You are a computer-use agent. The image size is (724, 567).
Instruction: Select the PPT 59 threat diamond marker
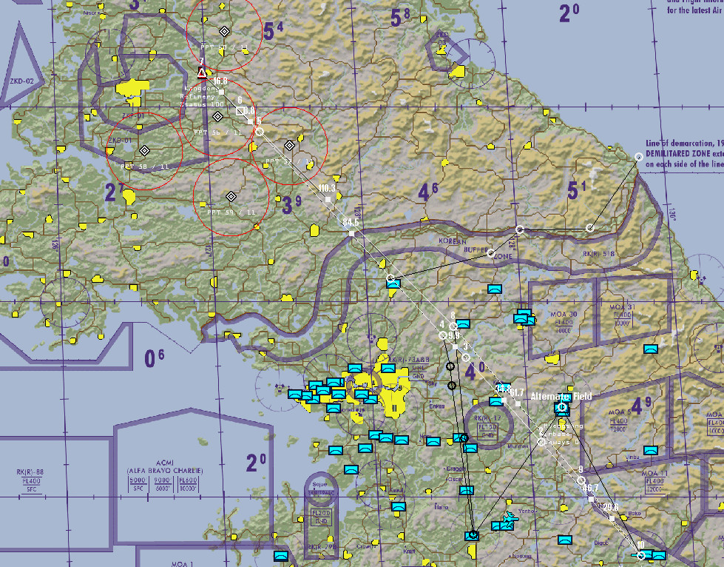point(231,197)
